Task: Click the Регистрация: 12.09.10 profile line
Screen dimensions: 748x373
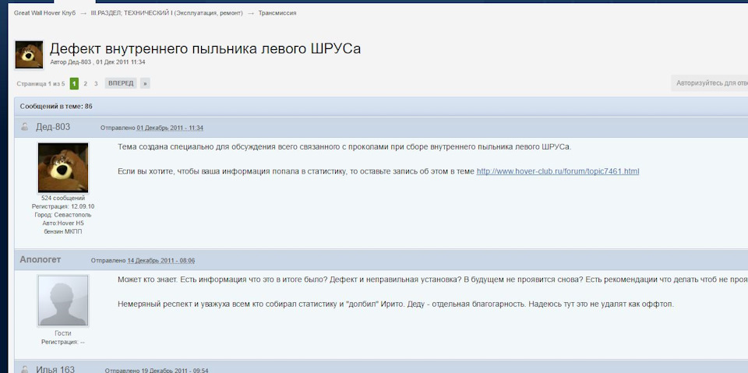Action: point(63,206)
